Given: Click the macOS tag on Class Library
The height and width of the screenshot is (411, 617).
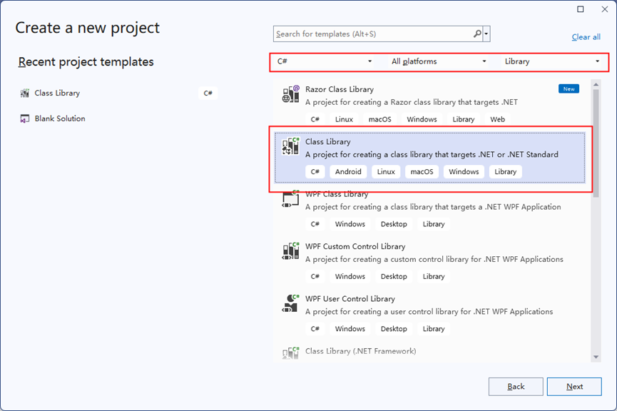Looking at the screenshot, I should tap(422, 172).
